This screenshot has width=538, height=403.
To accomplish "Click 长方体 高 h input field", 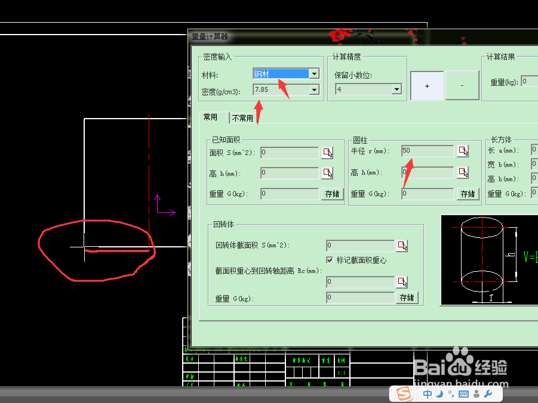I will point(534,178).
